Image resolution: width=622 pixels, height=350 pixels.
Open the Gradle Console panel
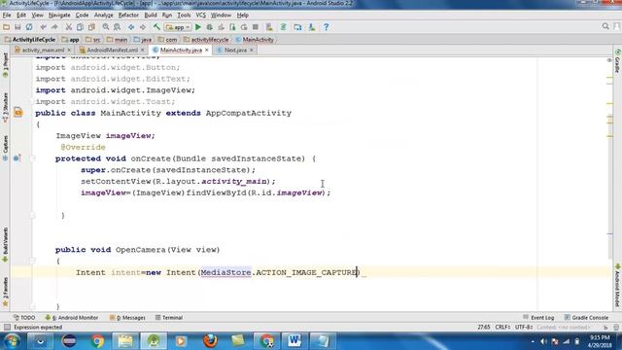586,318
